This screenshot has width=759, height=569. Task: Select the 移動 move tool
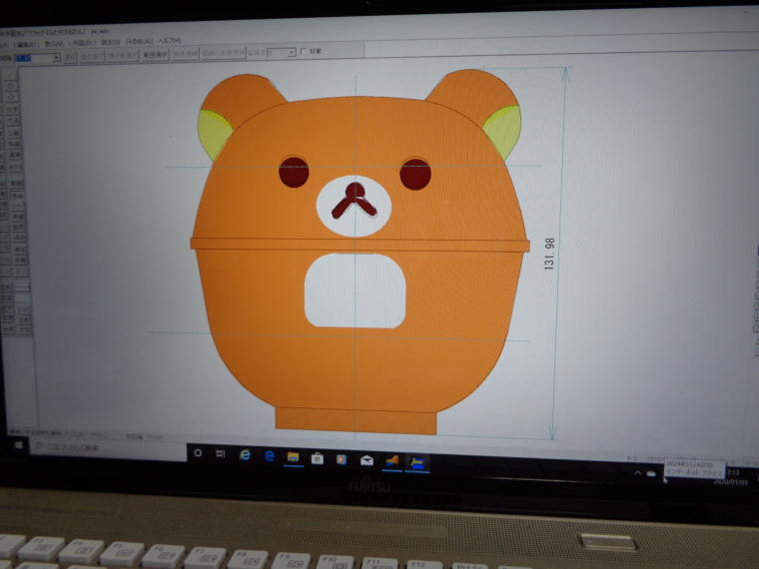click(x=20, y=260)
